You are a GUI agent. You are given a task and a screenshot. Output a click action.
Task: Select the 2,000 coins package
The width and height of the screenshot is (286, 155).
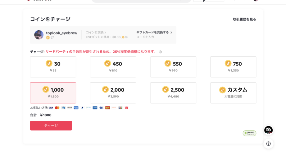tap(113, 93)
